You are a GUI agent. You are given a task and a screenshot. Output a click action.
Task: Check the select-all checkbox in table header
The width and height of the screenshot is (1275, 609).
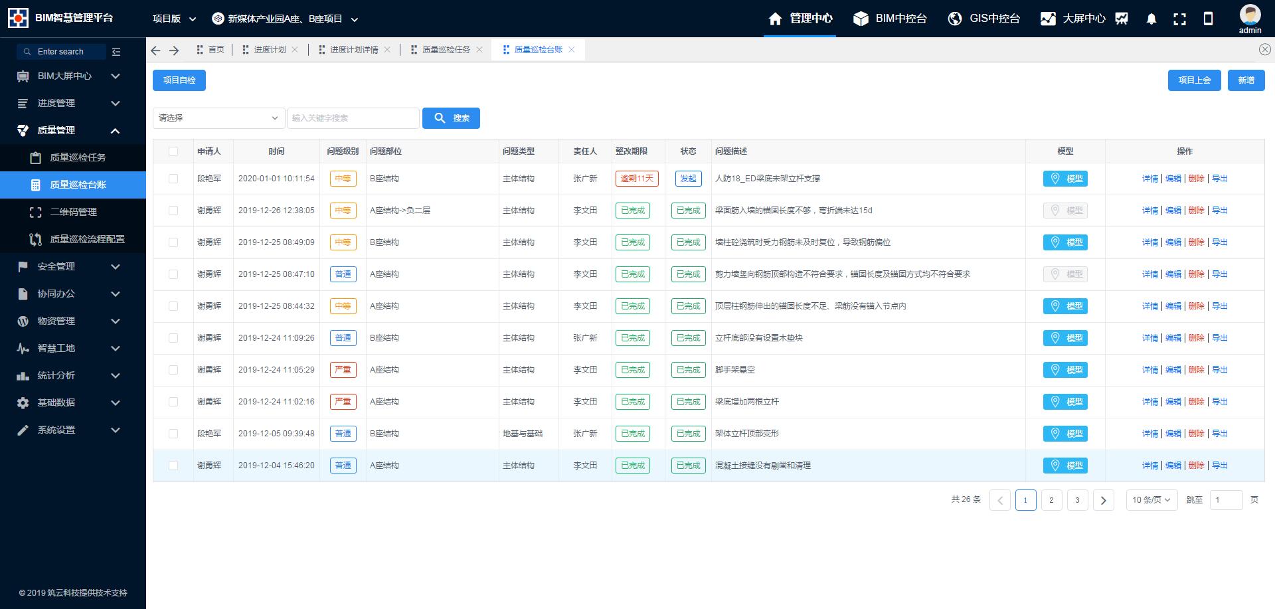pyautogui.click(x=173, y=151)
